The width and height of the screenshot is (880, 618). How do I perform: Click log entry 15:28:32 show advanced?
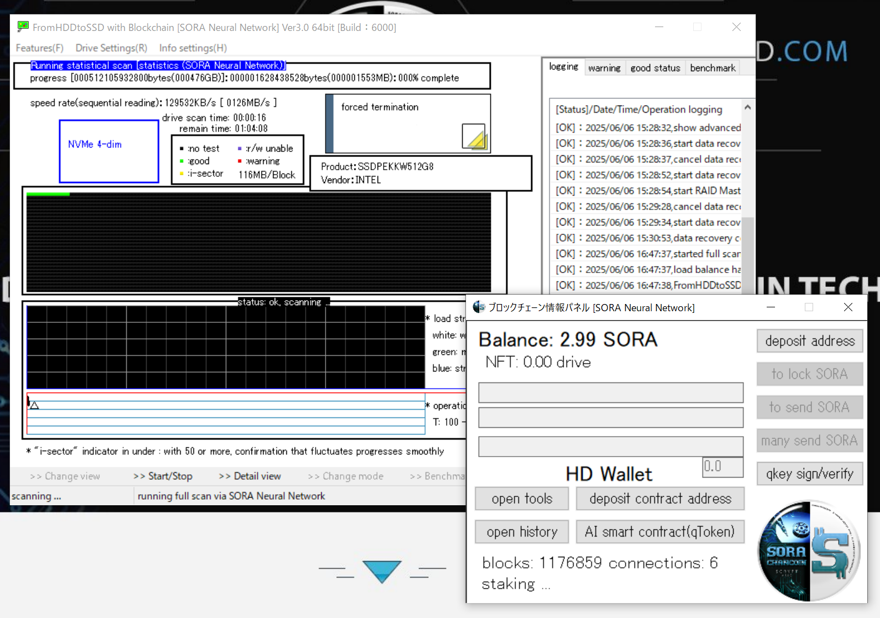coord(648,128)
